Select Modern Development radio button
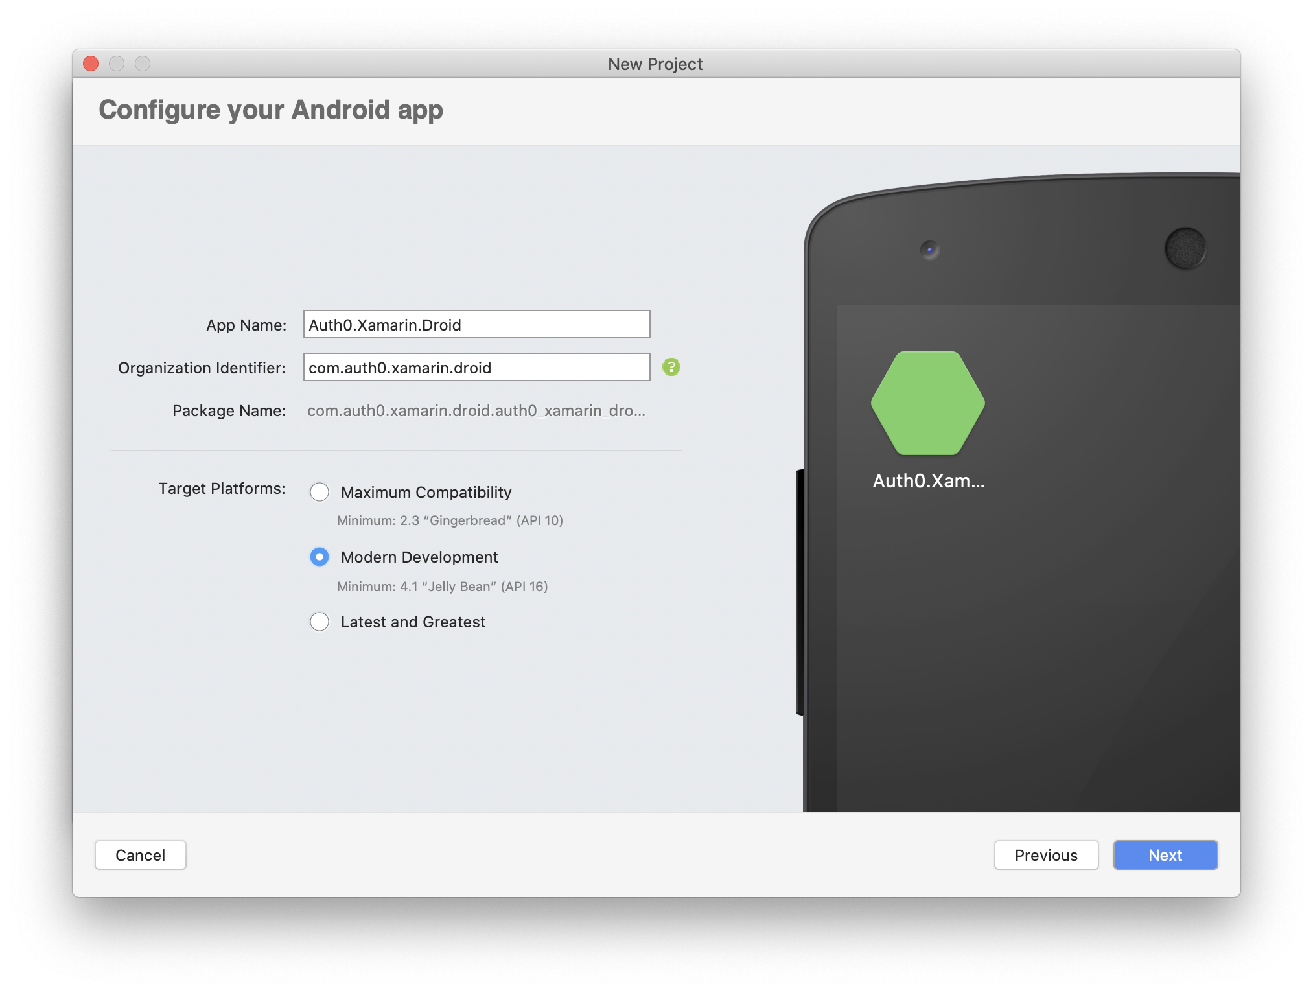 pos(320,557)
